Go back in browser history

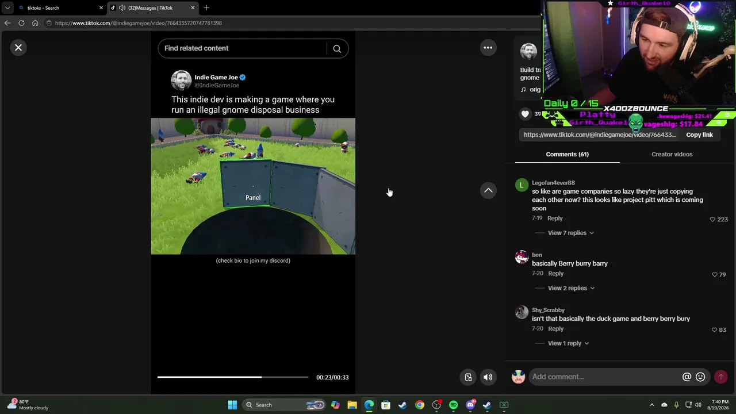7,23
